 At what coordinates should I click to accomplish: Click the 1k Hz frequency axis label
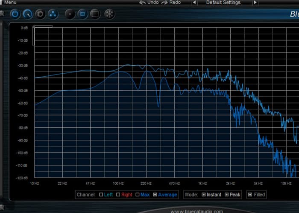(x=202, y=183)
